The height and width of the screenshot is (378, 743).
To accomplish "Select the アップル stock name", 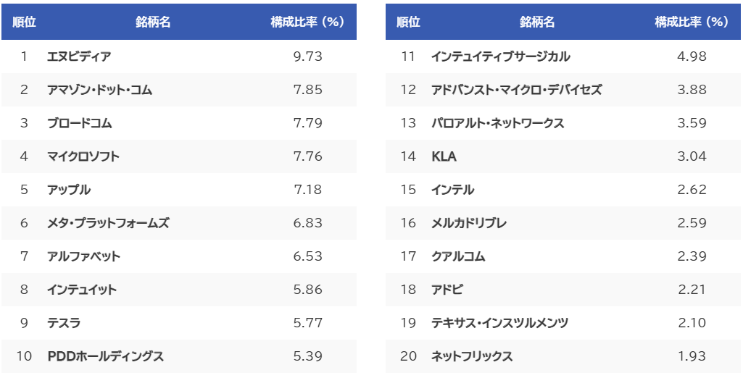I will click(x=69, y=190).
